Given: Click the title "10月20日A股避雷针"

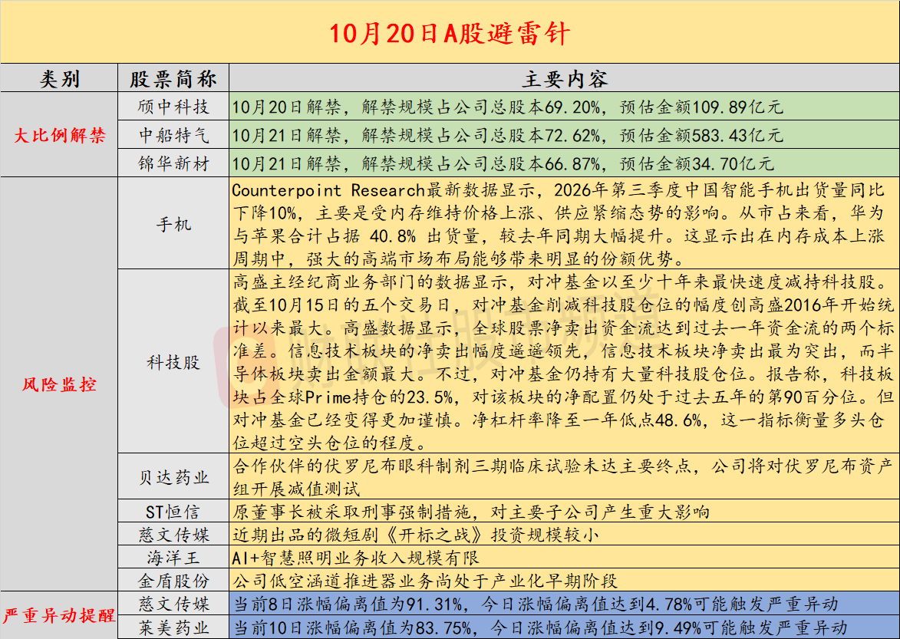Looking at the screenshot, I should 450,34.
